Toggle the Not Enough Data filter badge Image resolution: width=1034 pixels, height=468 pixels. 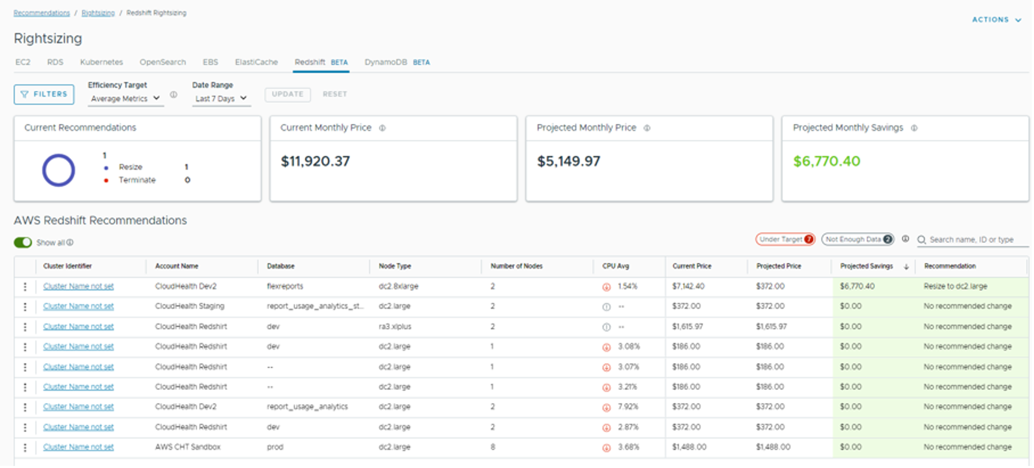[x=858, y=239]
